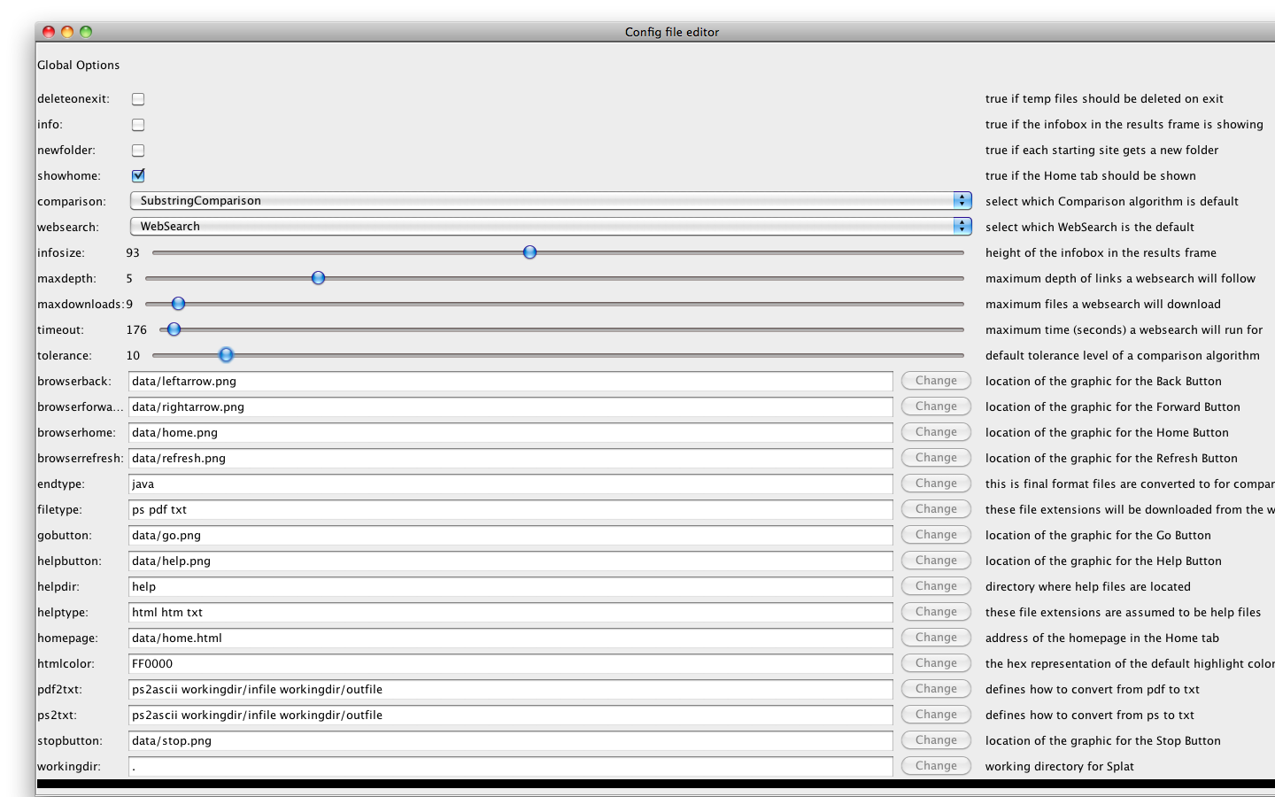
Task: Click Change for helpbutton graphic
Action: coord(936,561)
